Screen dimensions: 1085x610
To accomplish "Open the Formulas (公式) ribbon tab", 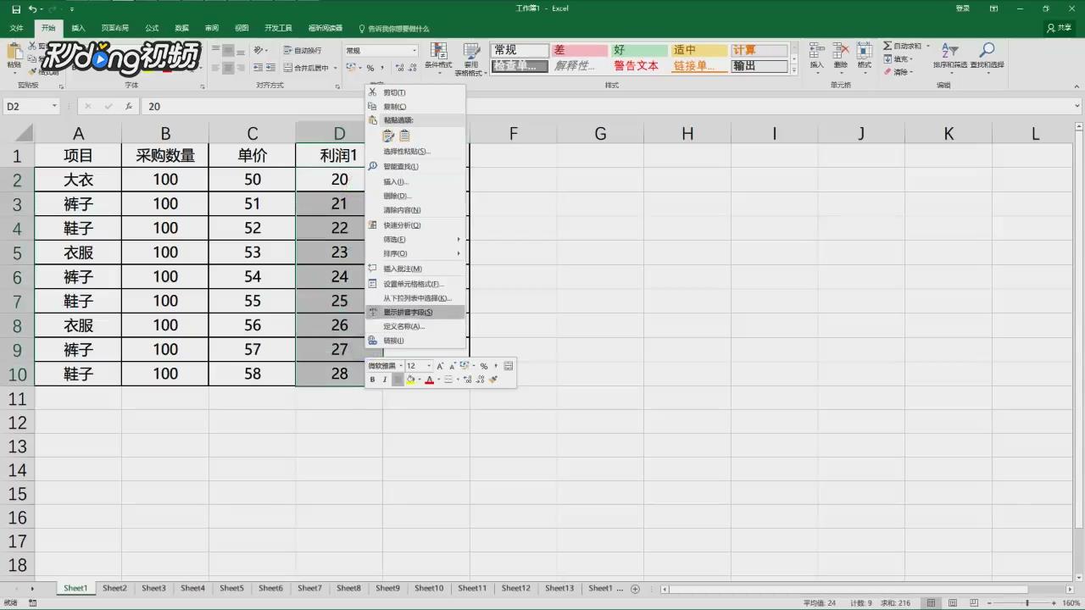I will (x=152, y=28).
